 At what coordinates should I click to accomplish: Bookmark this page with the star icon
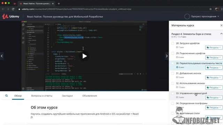click(210, 9)
